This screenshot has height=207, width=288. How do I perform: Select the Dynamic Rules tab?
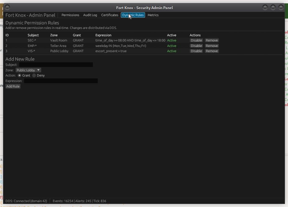tap(133, 15)
